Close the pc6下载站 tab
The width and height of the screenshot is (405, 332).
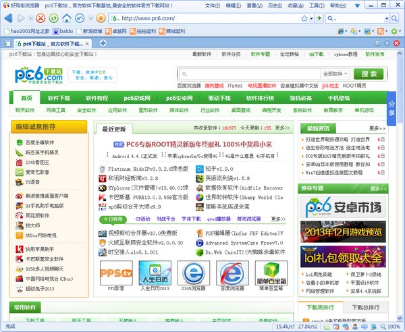[87, 44]
